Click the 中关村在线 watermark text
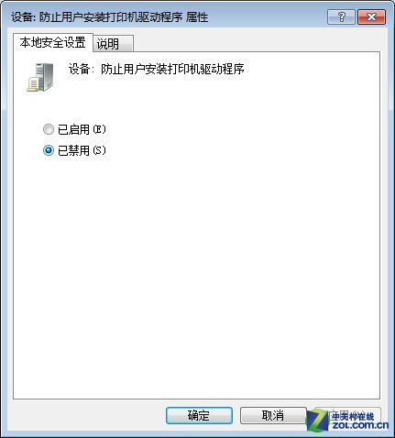395x438 pixels. [x=353, y=416]
